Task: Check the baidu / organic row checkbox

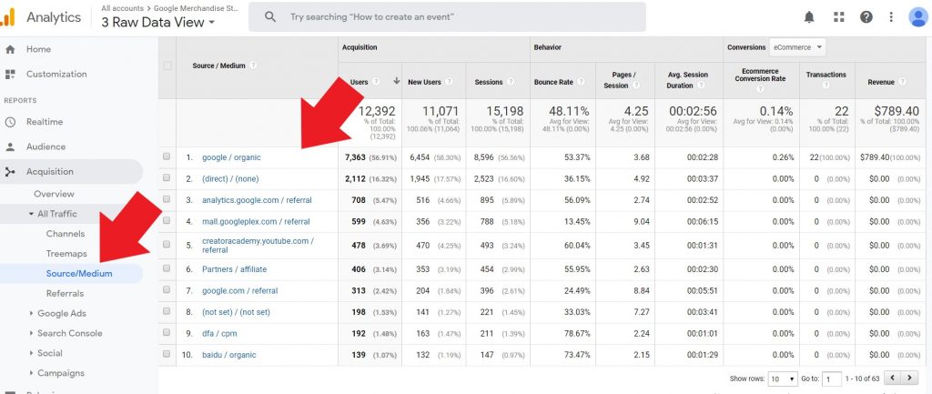Action: tap(167, 354)
